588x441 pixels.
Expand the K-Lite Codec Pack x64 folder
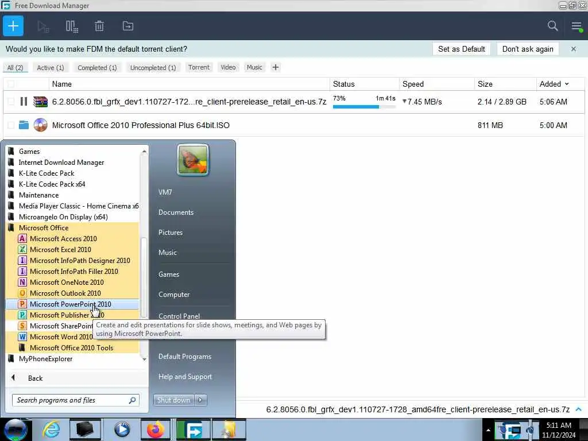52,184
